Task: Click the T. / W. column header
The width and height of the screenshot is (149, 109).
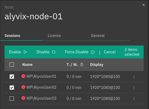Action: pyautogui.click(x=72, y=65)
